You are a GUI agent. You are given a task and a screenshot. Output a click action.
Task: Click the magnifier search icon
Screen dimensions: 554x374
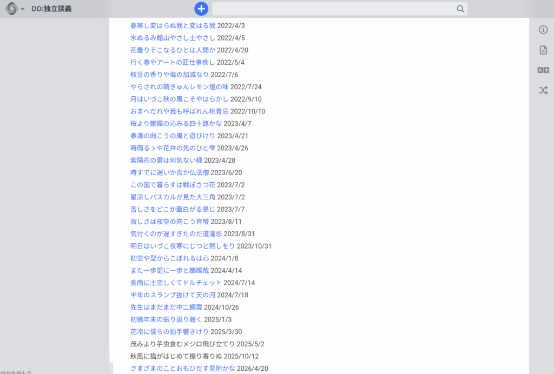(x=460, y=9)
